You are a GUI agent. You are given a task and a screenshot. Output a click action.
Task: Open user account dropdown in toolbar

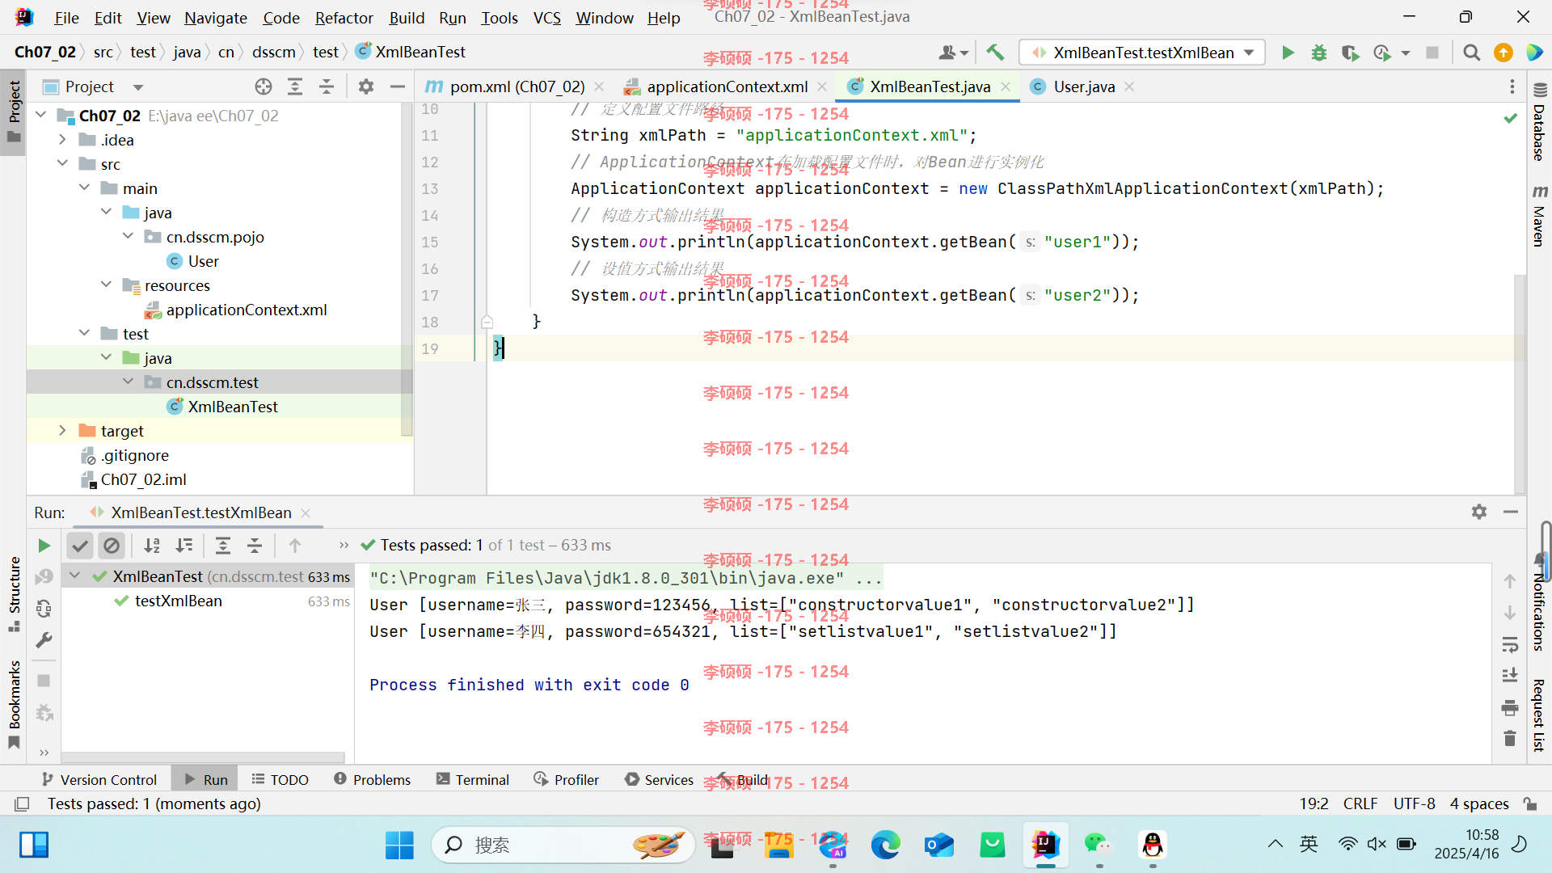pyautogui.click(x=954, y=53)
